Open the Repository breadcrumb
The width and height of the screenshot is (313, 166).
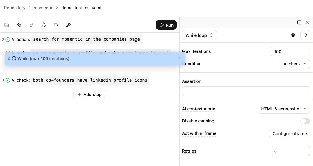point(15,8)
